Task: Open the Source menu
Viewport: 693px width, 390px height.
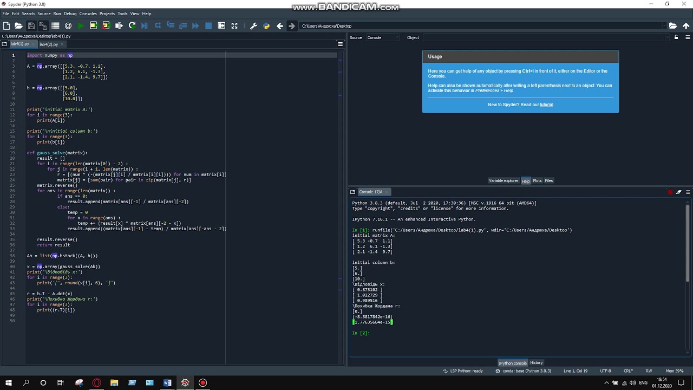Action: tap(44, 14)
